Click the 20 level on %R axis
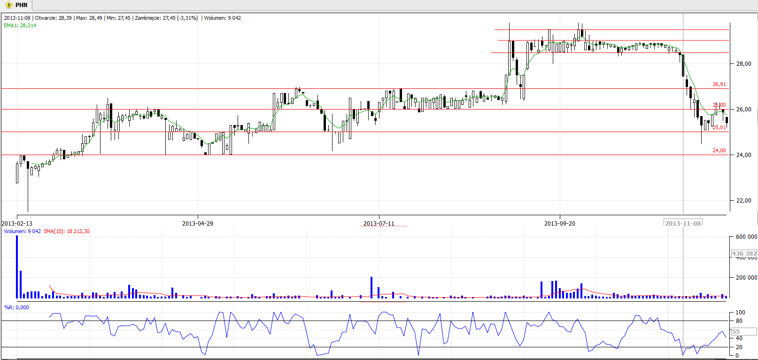Image resolution: width=758 pixels, height=360 pixels. pos(739,347)
